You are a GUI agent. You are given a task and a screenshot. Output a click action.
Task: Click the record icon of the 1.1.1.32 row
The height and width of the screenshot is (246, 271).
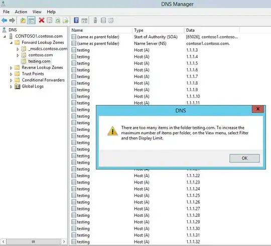(x=74, y=241)
